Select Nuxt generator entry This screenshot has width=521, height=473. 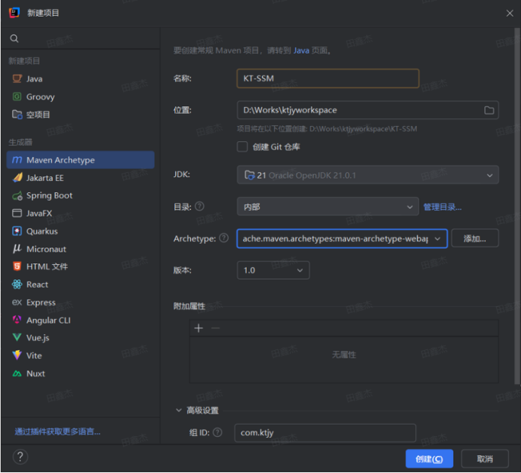coord(80,373)
